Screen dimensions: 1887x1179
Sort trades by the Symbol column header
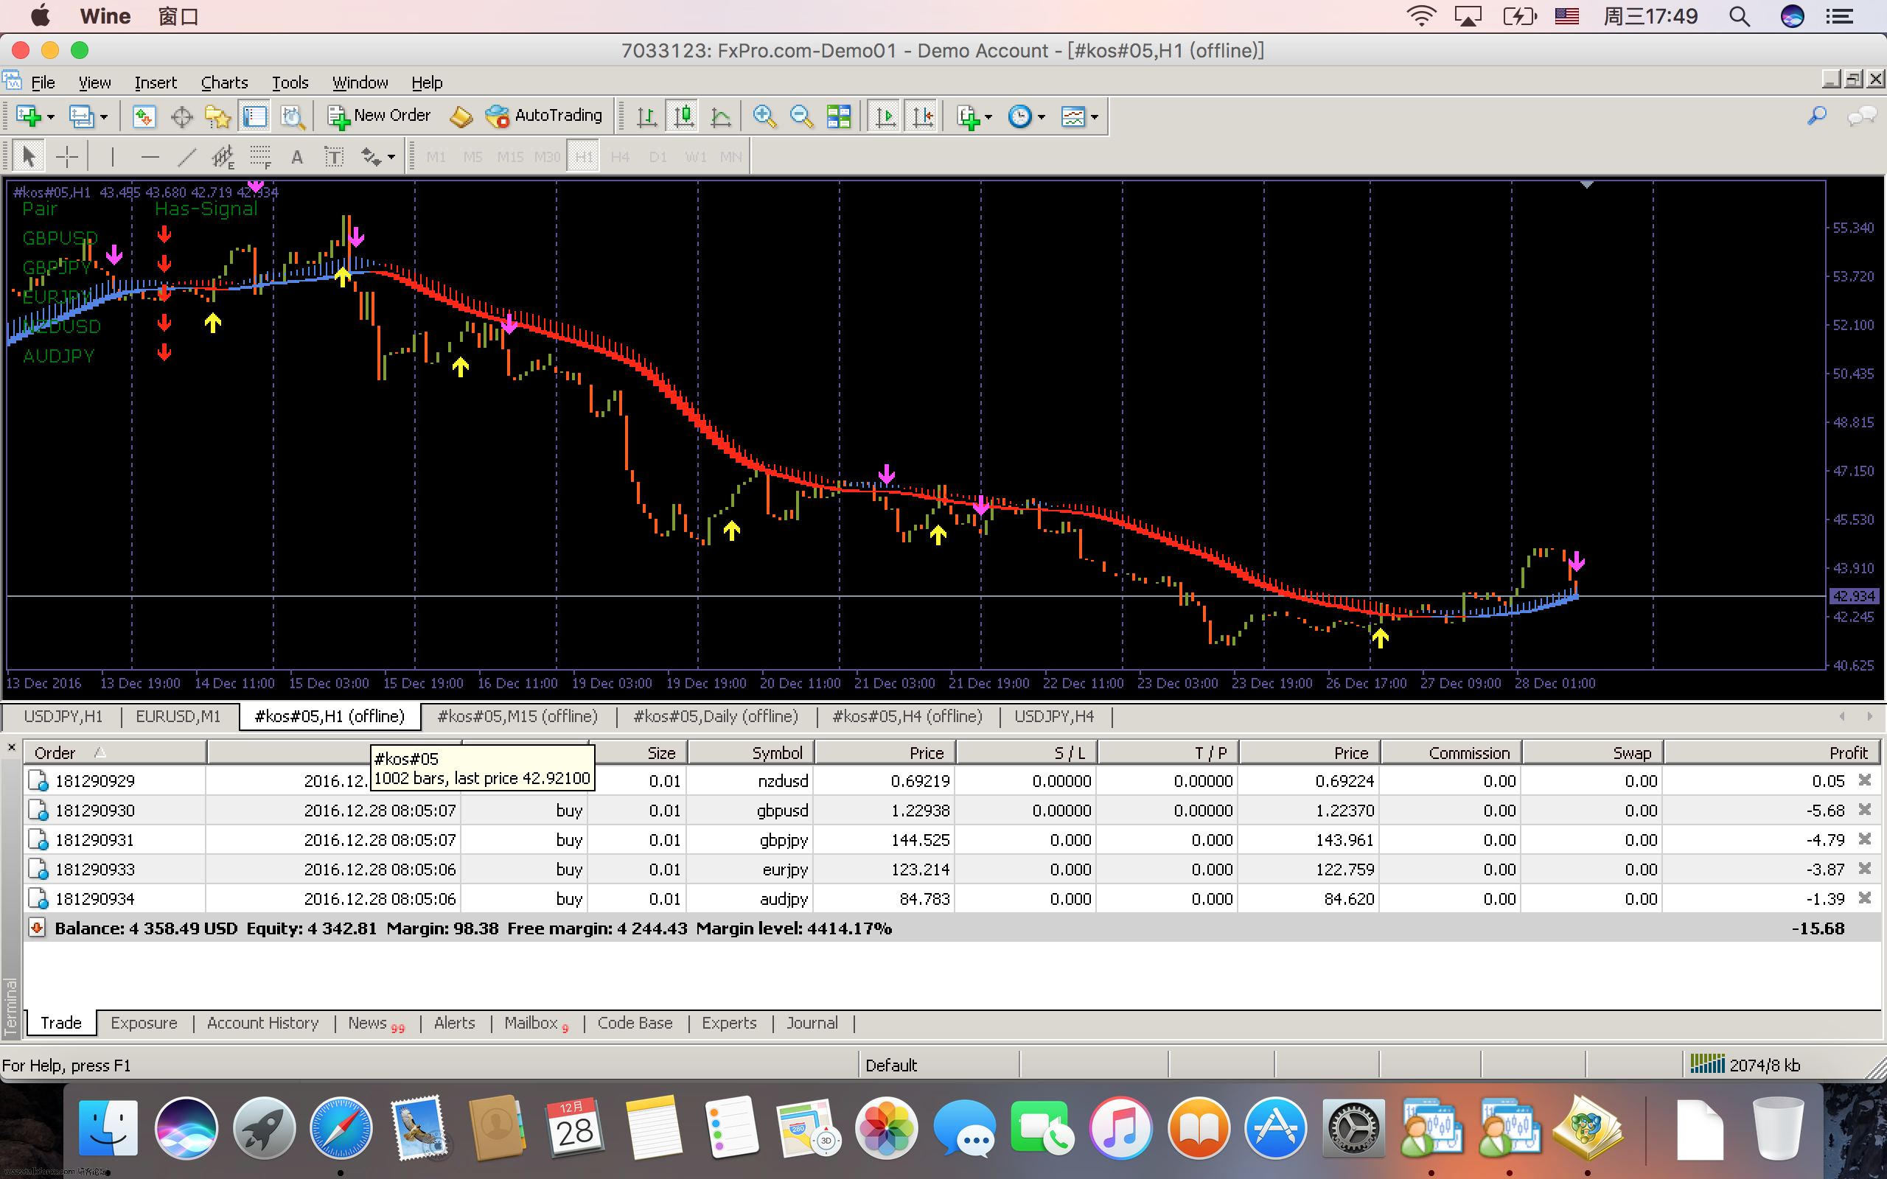[750, 752]
